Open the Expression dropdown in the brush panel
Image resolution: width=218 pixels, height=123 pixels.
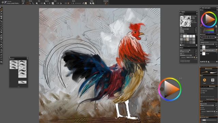[210, 112]
